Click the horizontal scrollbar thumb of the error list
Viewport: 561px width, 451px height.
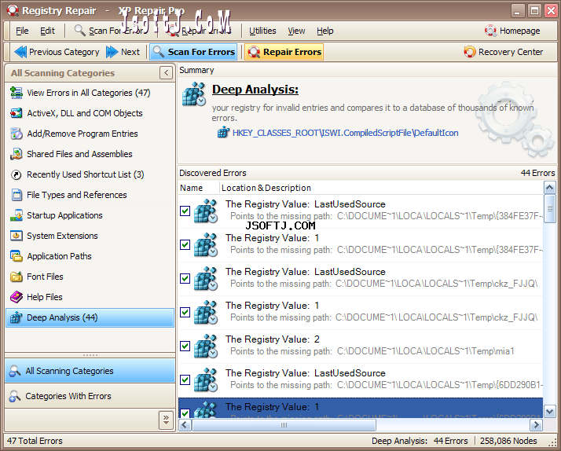click(x=284, y=425)
